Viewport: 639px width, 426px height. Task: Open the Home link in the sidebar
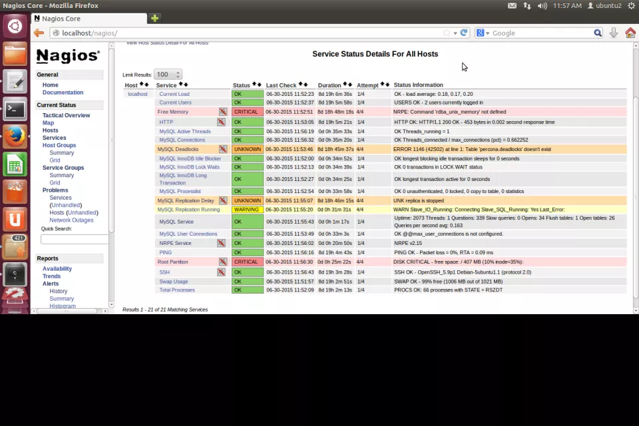[50, 85]
